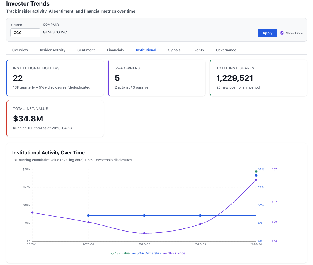Select the Institutional tab
313x265 pixels.
[146, 50]
